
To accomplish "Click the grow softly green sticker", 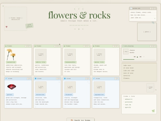I will pos(29,26).
